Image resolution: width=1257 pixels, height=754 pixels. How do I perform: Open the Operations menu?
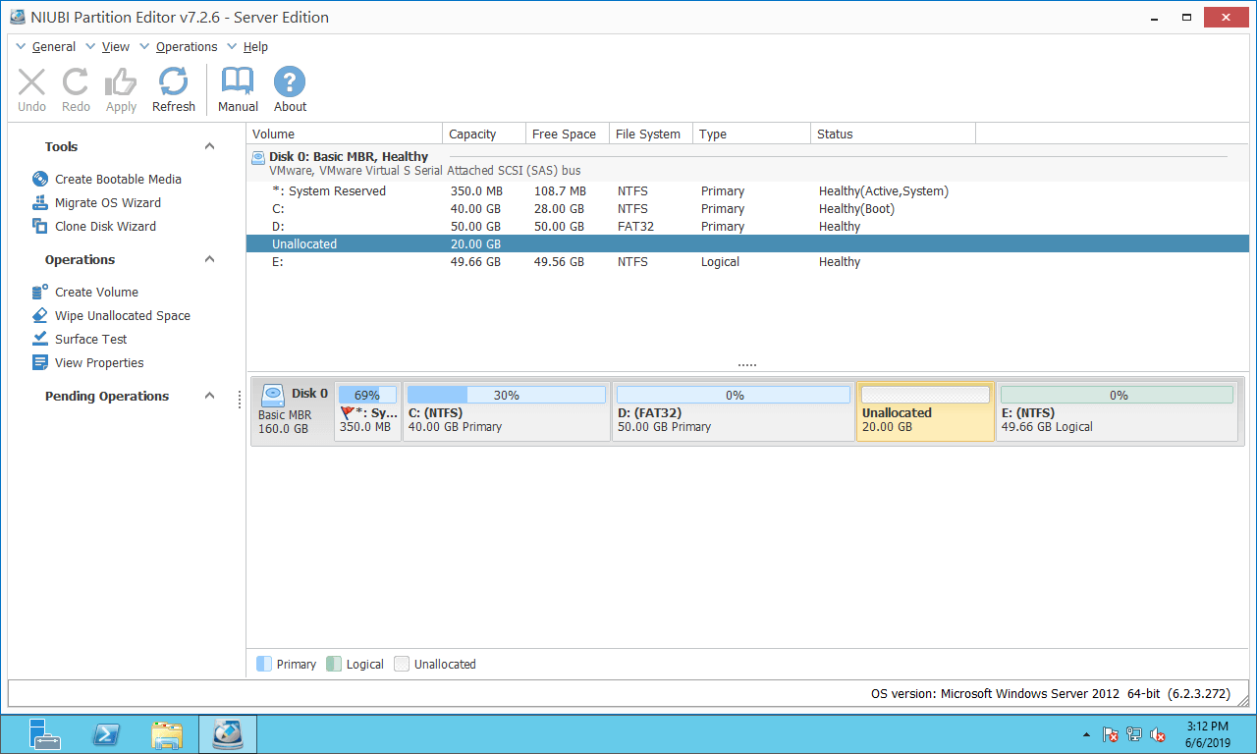tap(186, 46)
